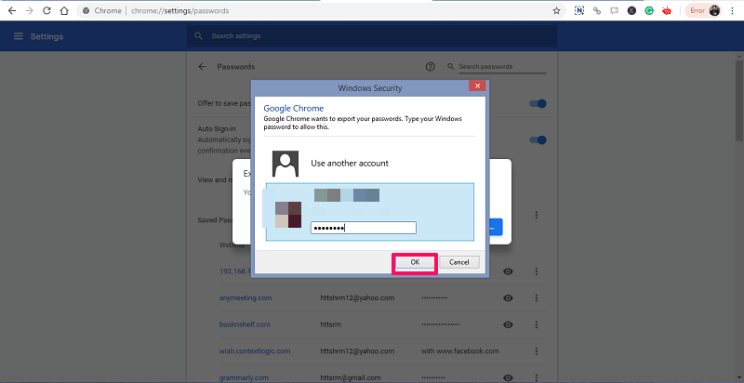
Task: Show the grammarly.com password with eye icon
Action: pyautogui.click(x=508, y=377)
